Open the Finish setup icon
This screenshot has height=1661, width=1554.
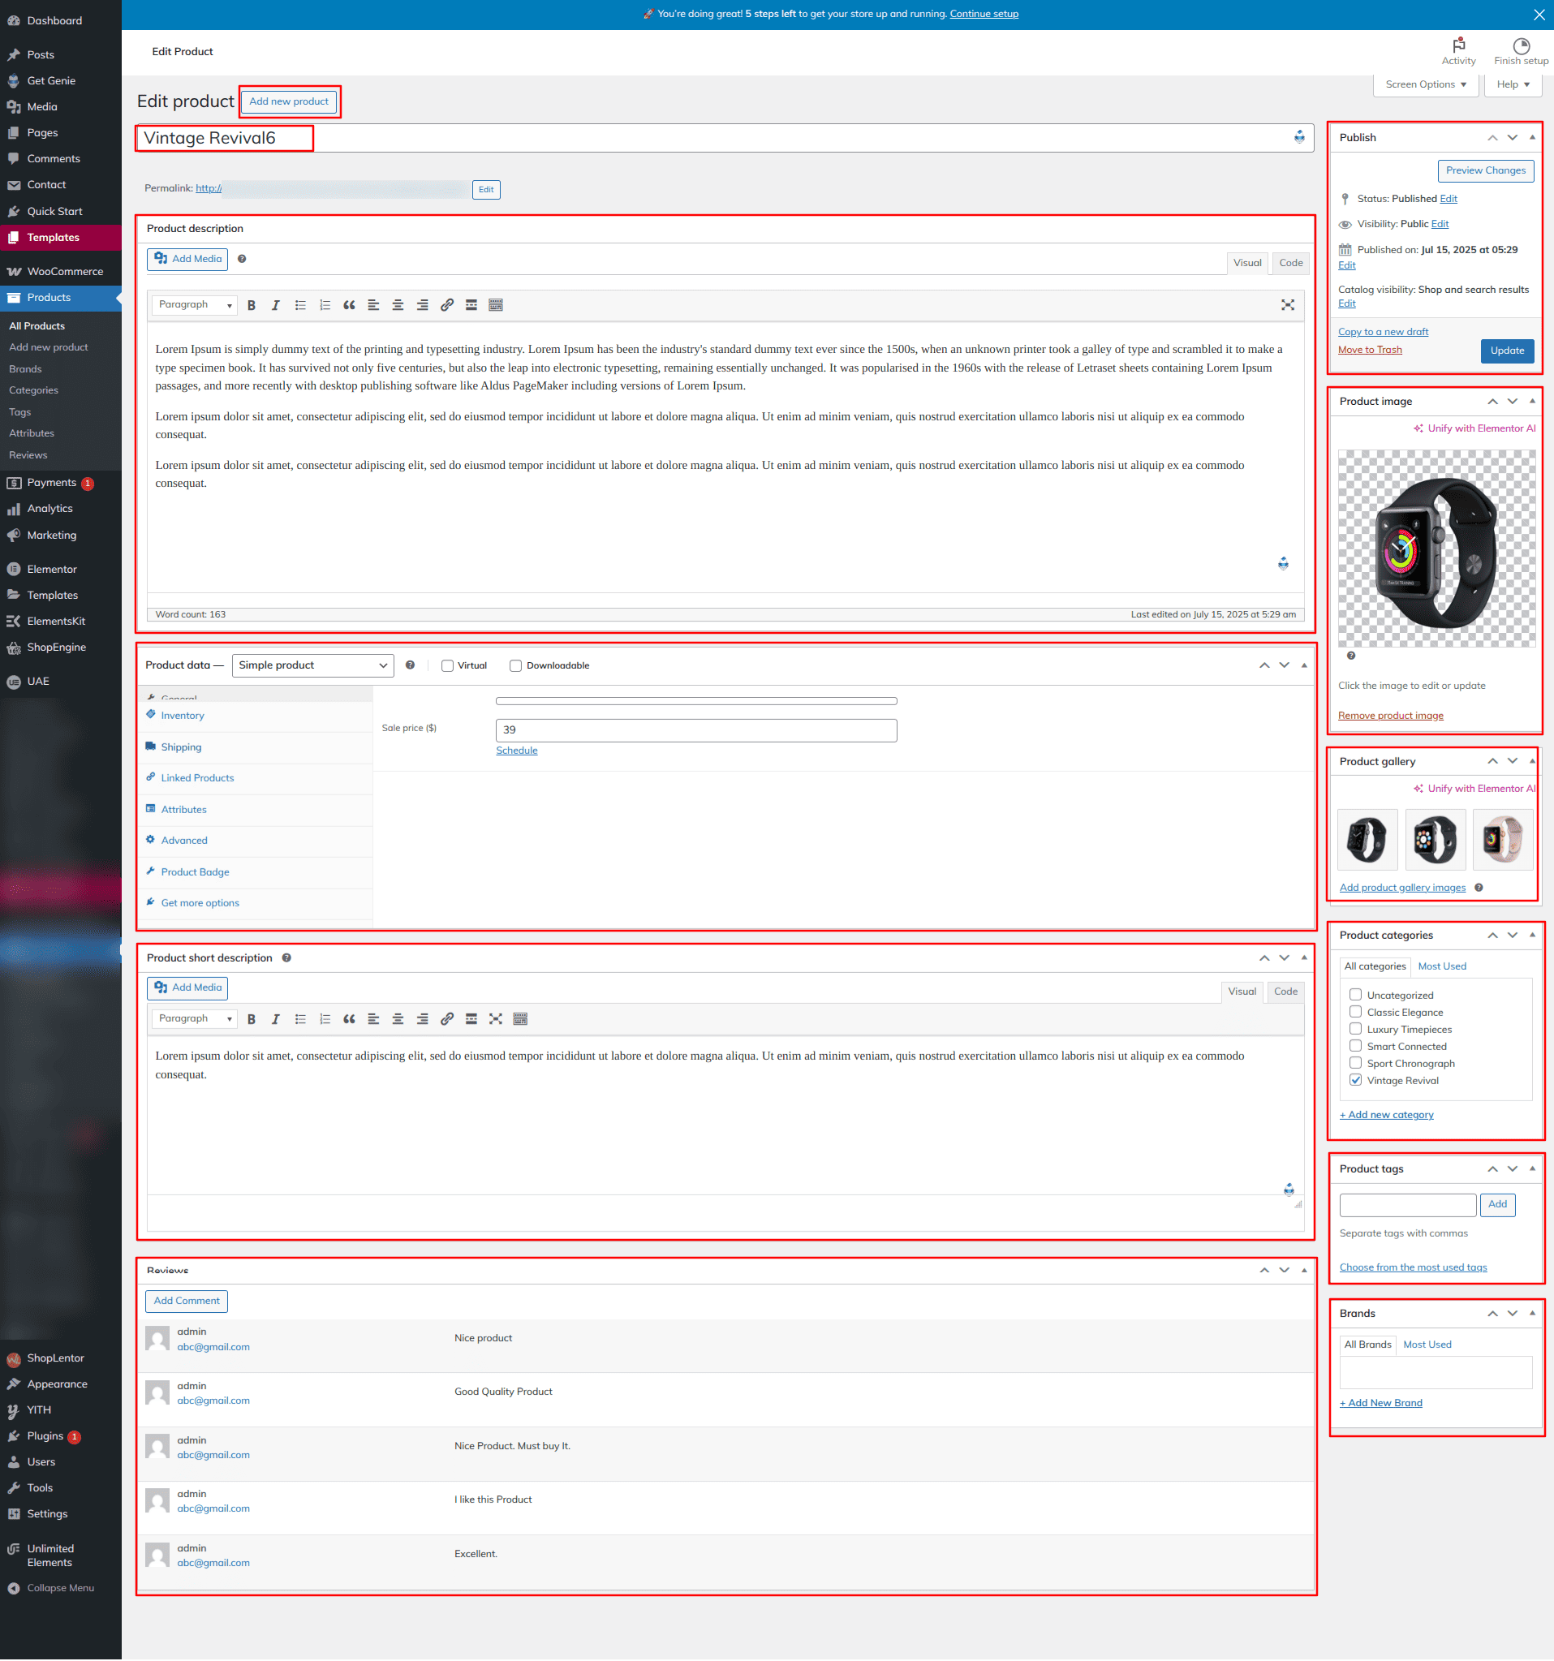(1521, 51)
